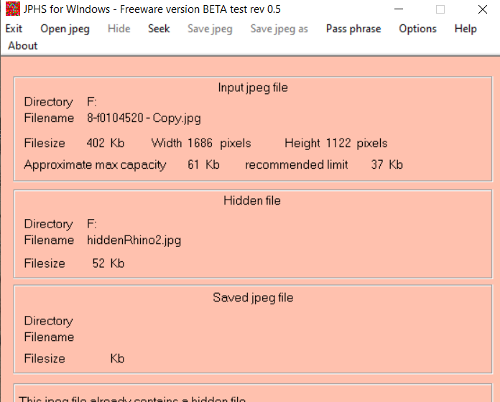Click the Save jpeg menu item

pyautogui.click(x=210, y=29)
